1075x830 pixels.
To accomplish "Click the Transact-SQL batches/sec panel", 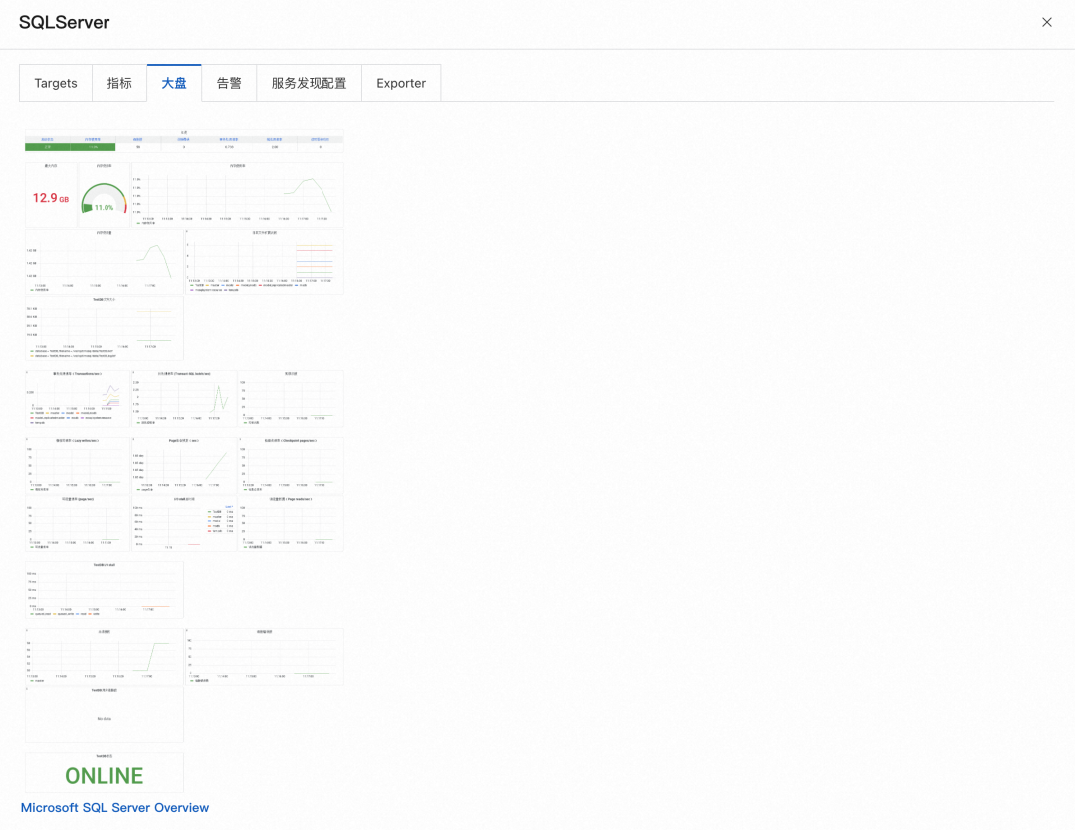I will point(184,396).
